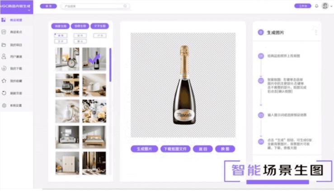The height and width of the screenshot is (191, 334).
Task: Select the alarm clock scene thumbnail
Action: coord(67,59)
